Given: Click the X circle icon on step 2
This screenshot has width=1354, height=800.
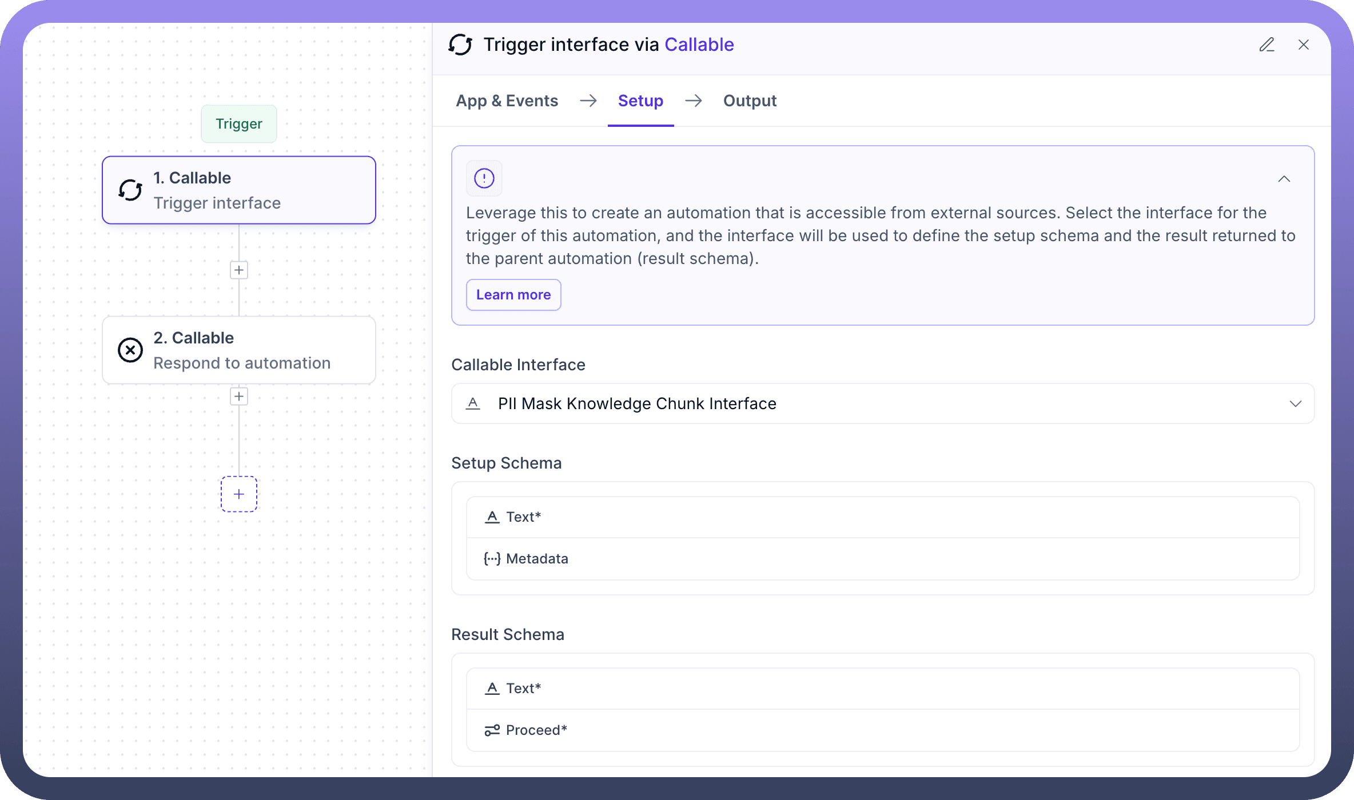Looking at the screenshot, I should click(130, 350).
